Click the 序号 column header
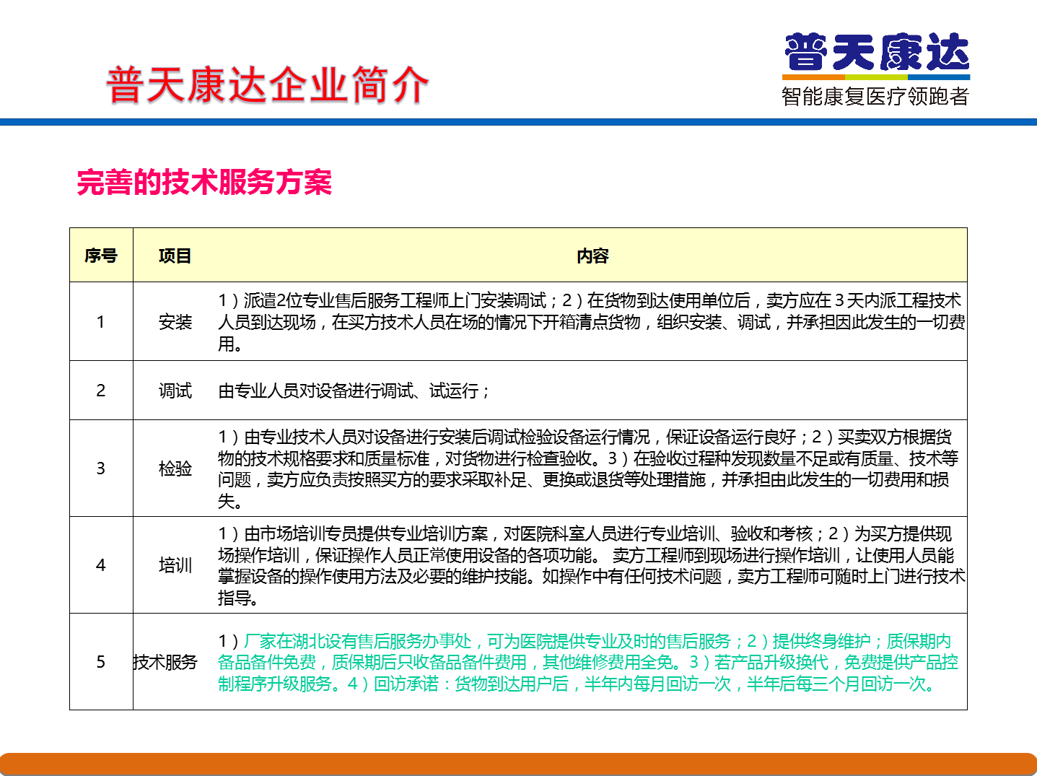 (x=101, y=256)
